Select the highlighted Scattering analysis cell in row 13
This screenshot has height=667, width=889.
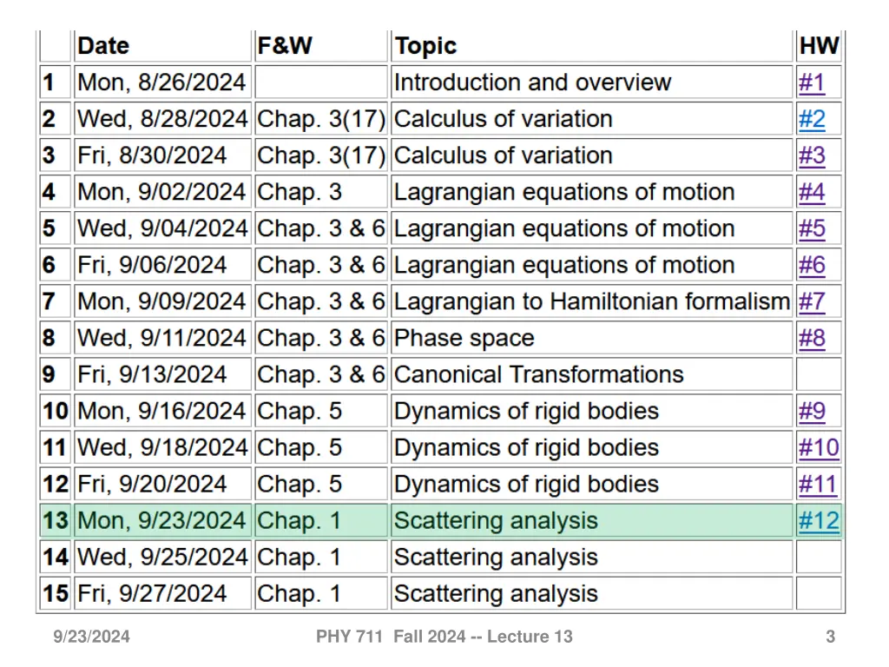coord(496,521)
